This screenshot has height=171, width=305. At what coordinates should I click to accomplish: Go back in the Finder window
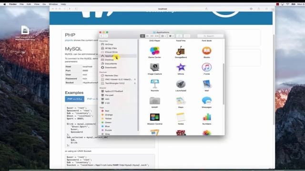(102, 36)
